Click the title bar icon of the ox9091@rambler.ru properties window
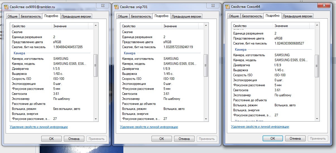 6,7
